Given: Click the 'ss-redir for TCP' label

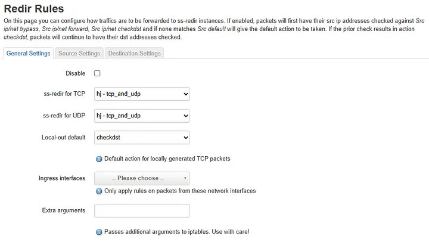Looking at the screenshot, I should click(64, 94).
